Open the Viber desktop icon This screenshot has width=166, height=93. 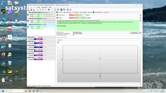(10, 12)
